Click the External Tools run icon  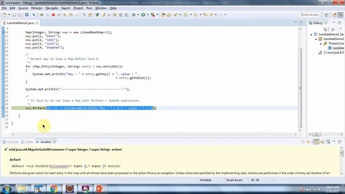pyautogui.click(x=153, y=15)
